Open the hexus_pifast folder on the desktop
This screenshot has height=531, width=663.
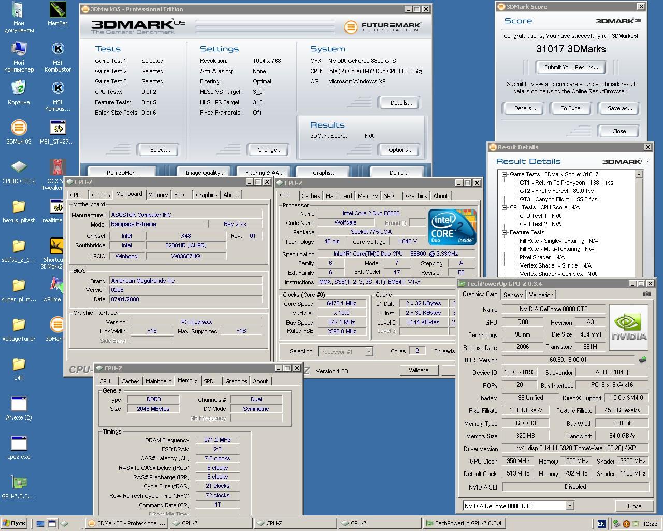point(19,211)
